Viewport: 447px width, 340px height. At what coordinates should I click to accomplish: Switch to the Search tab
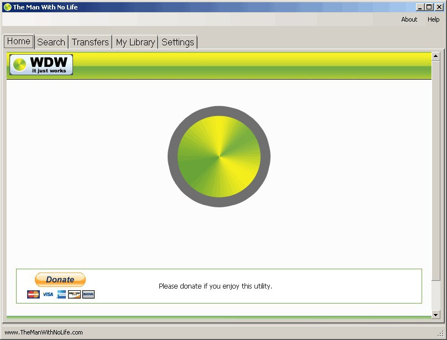coord(51,42)
